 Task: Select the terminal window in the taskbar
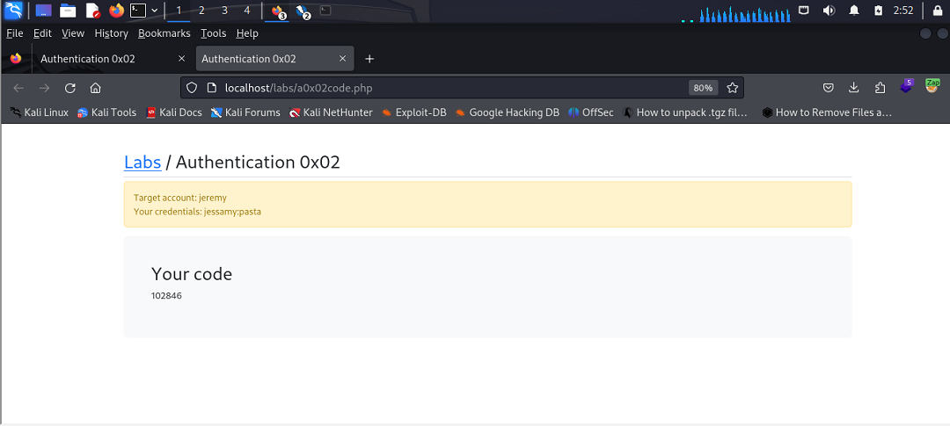pyautogui.click(x=326, y=11)
